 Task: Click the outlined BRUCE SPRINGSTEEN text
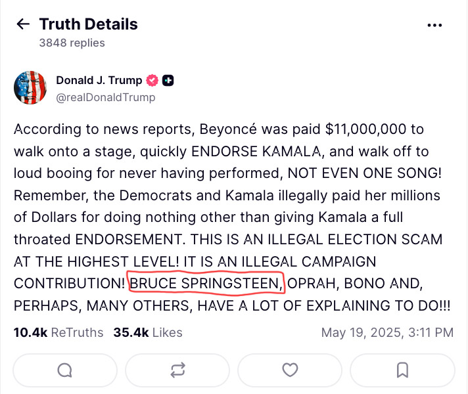(206, 284)
